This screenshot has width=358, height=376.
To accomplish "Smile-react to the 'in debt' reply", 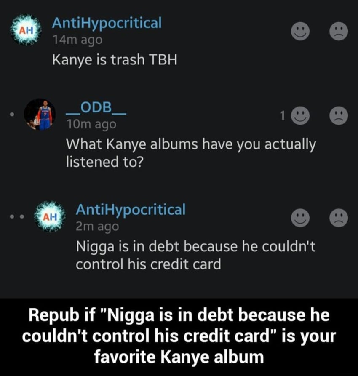I will click(300, 218).
